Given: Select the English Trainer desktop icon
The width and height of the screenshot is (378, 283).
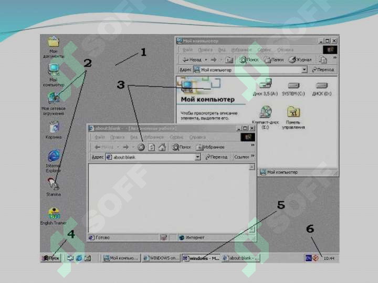Looking at the screenshot, I should point(53,216).
